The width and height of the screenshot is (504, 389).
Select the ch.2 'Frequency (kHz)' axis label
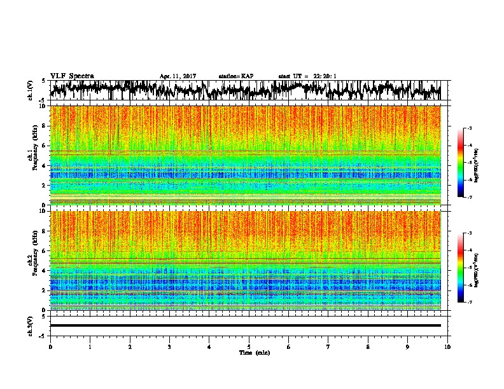pos(35,253)
